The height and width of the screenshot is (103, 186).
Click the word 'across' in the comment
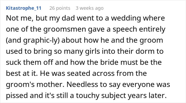coord(103,73)
